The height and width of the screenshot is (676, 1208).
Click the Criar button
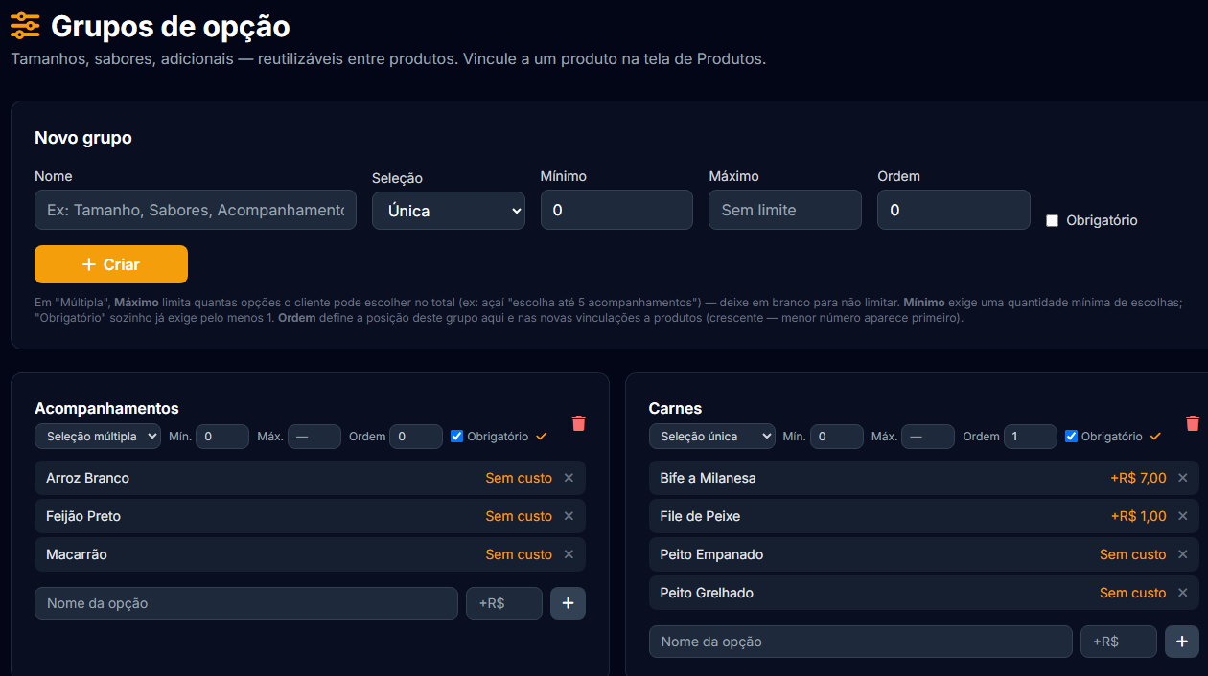111,264
